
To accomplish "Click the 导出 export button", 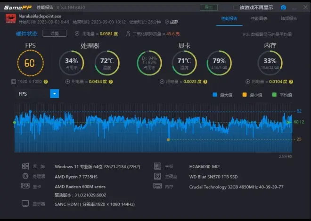I will point(209,8).
